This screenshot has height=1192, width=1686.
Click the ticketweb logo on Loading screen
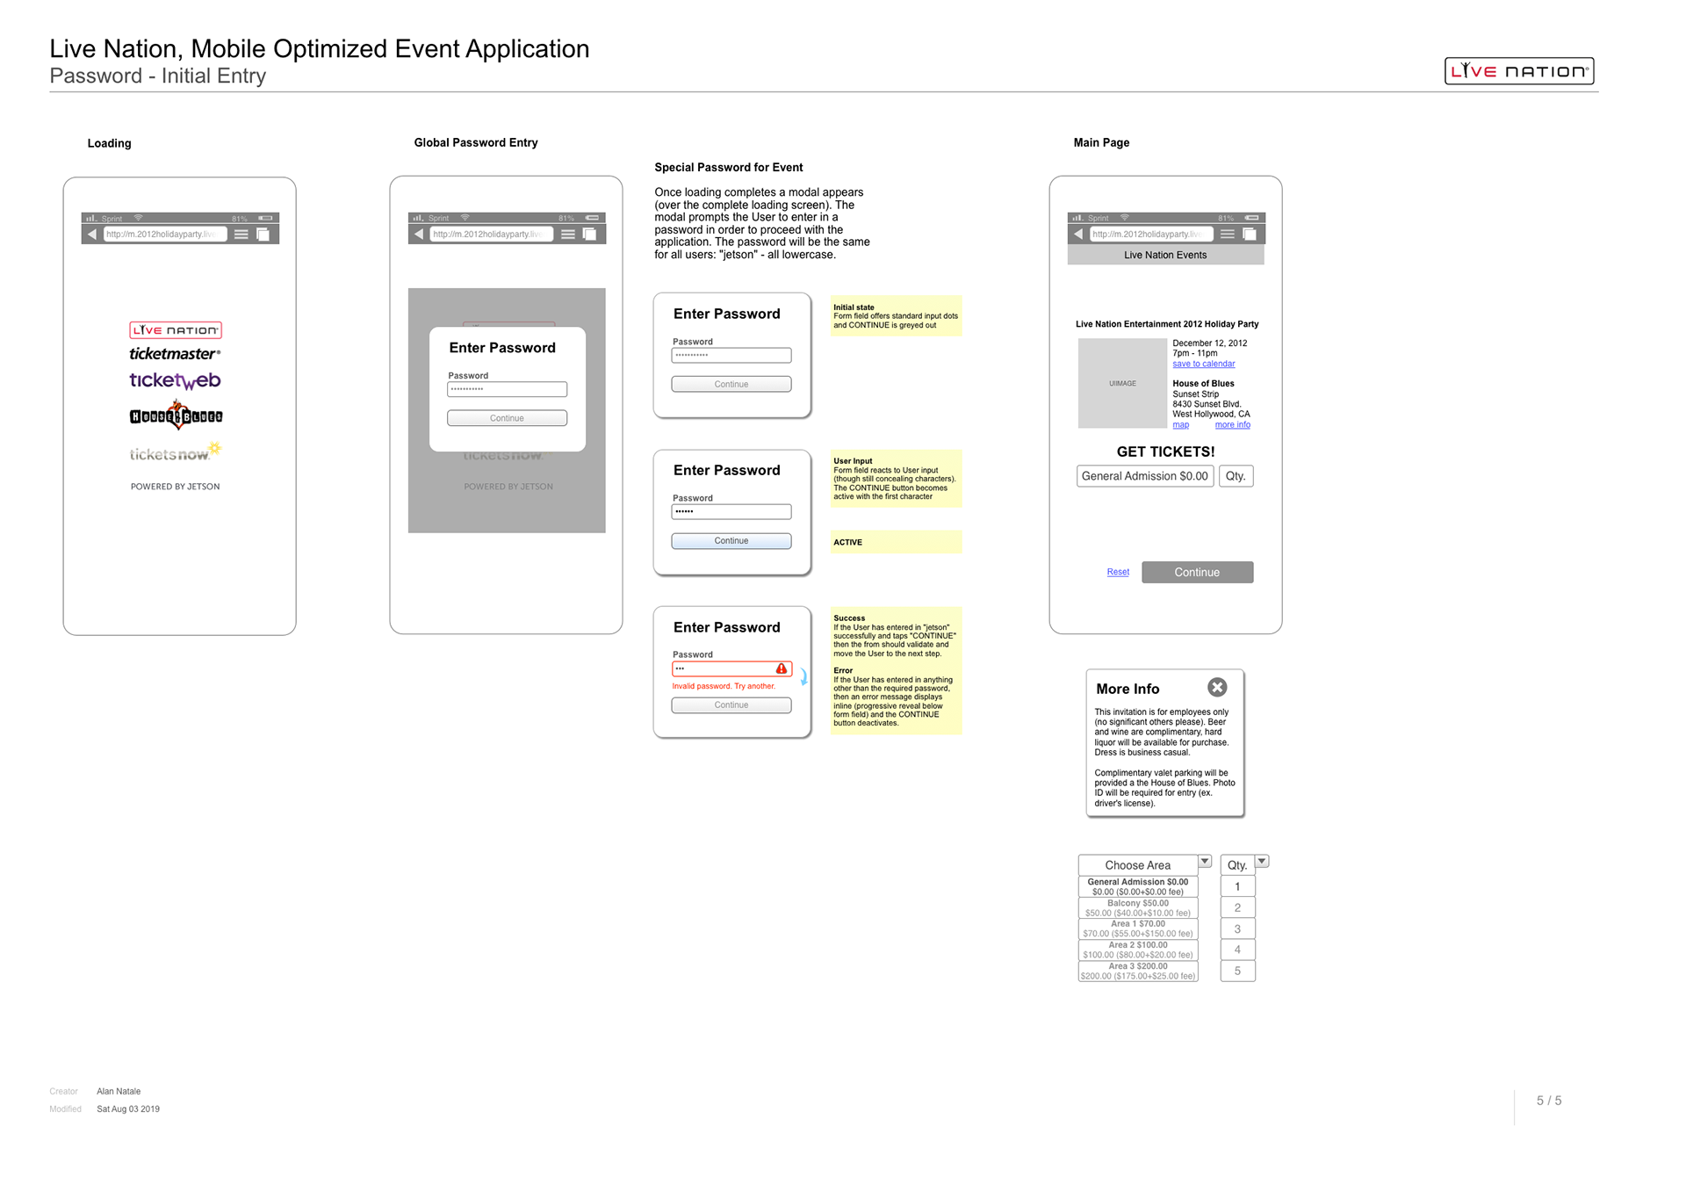click(x=175, y=380)
